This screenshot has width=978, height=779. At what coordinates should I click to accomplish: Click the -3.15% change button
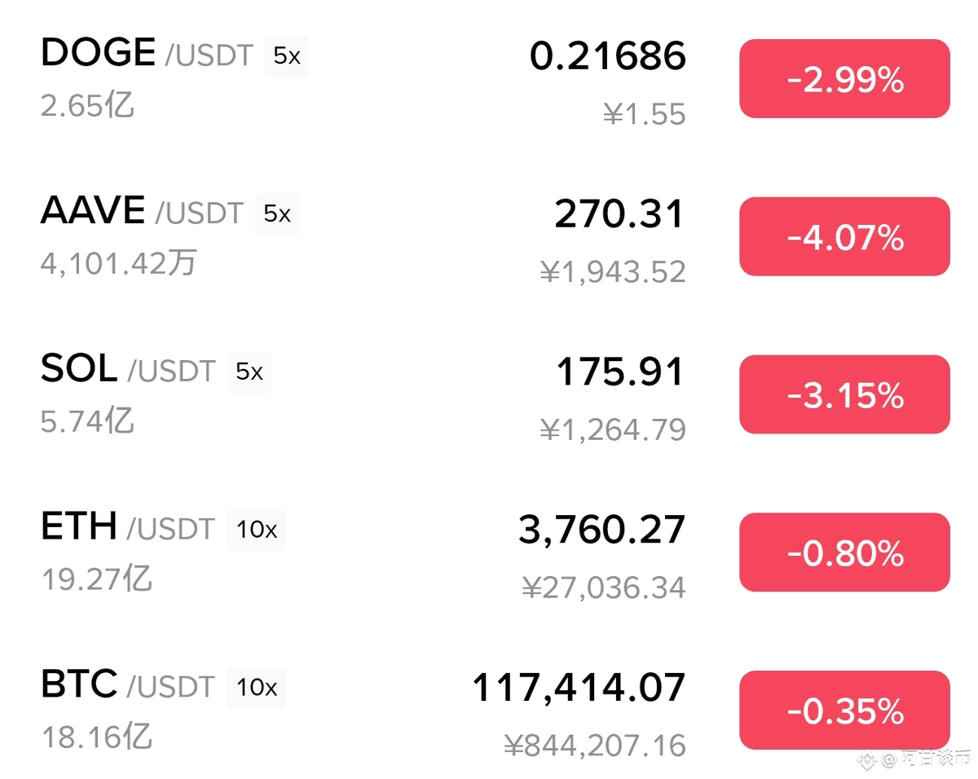click(x=844, y=394)
